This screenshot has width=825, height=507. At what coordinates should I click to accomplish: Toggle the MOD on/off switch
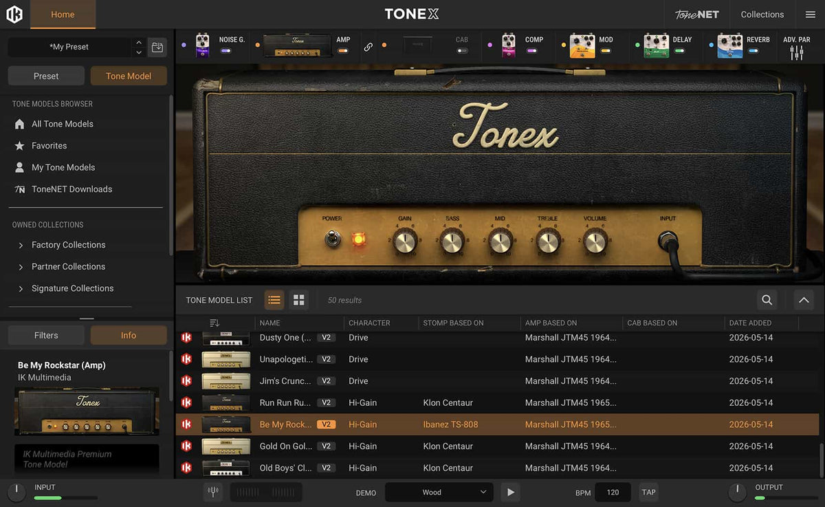tap(605, 51)
